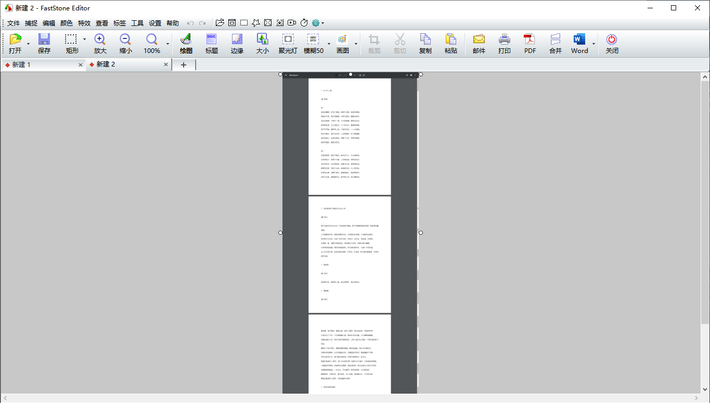Apply the 模糊50 blur tool
This screenshot has width=710, height=403.
click(x=314, y=44)
